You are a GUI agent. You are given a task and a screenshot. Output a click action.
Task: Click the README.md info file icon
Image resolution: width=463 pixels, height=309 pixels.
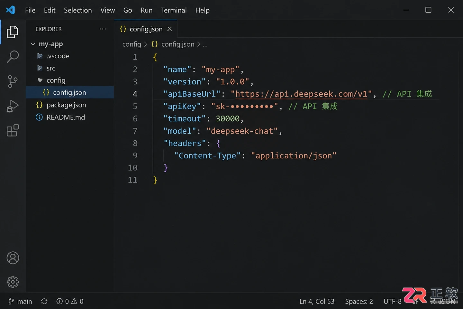coord(39,117)
